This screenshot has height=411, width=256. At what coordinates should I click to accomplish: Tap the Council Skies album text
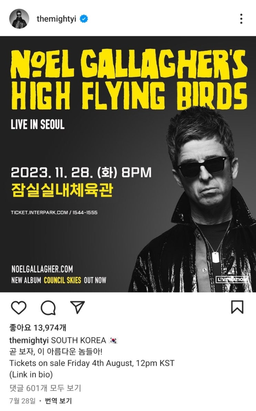(62, 280)
